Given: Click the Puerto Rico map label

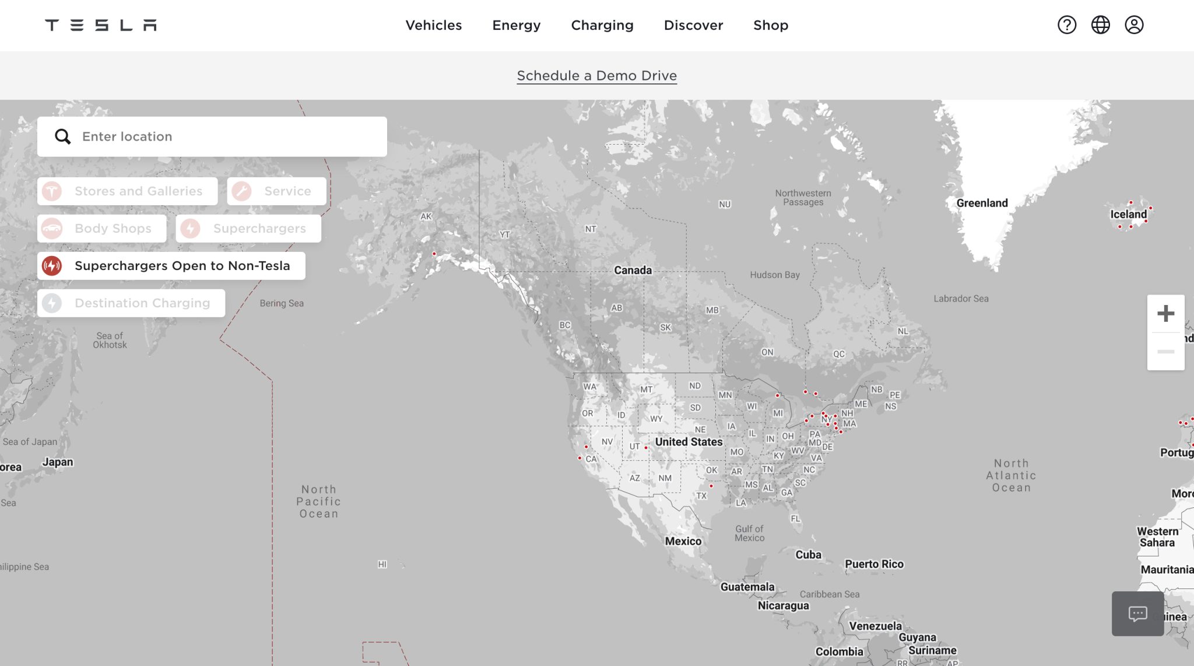Looking at the screenshot, I should click(874, 564).
